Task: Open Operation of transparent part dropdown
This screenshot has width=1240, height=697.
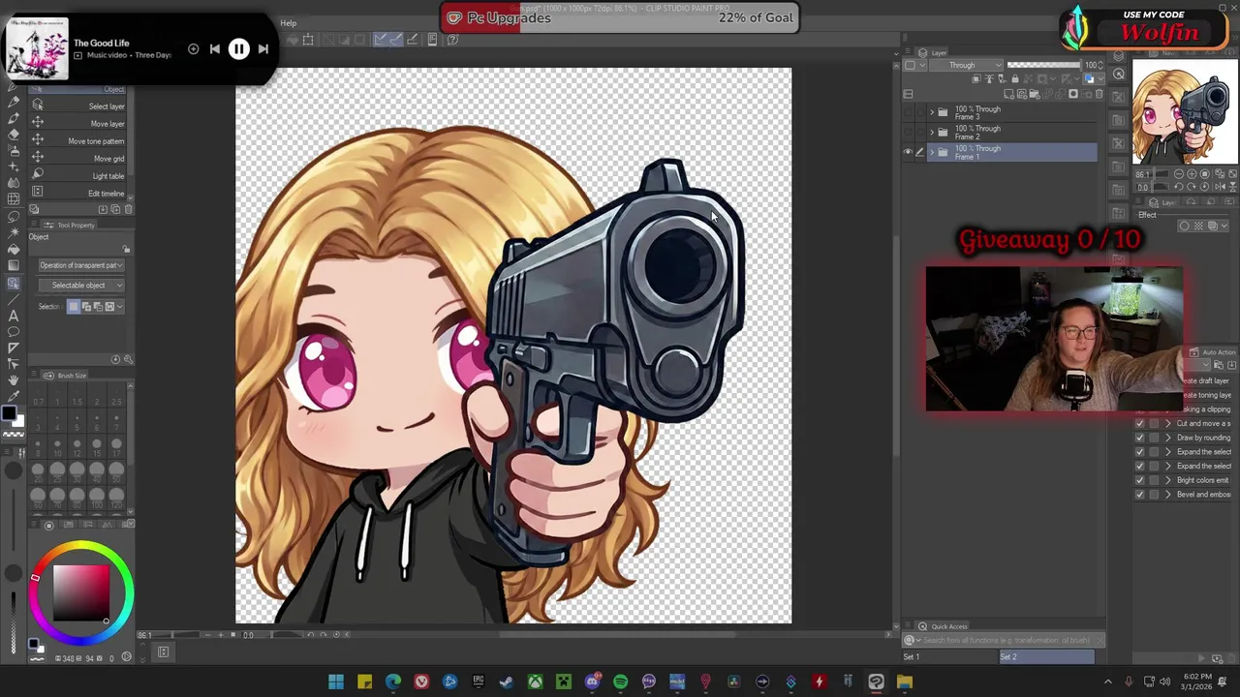Action: (80, 265)
